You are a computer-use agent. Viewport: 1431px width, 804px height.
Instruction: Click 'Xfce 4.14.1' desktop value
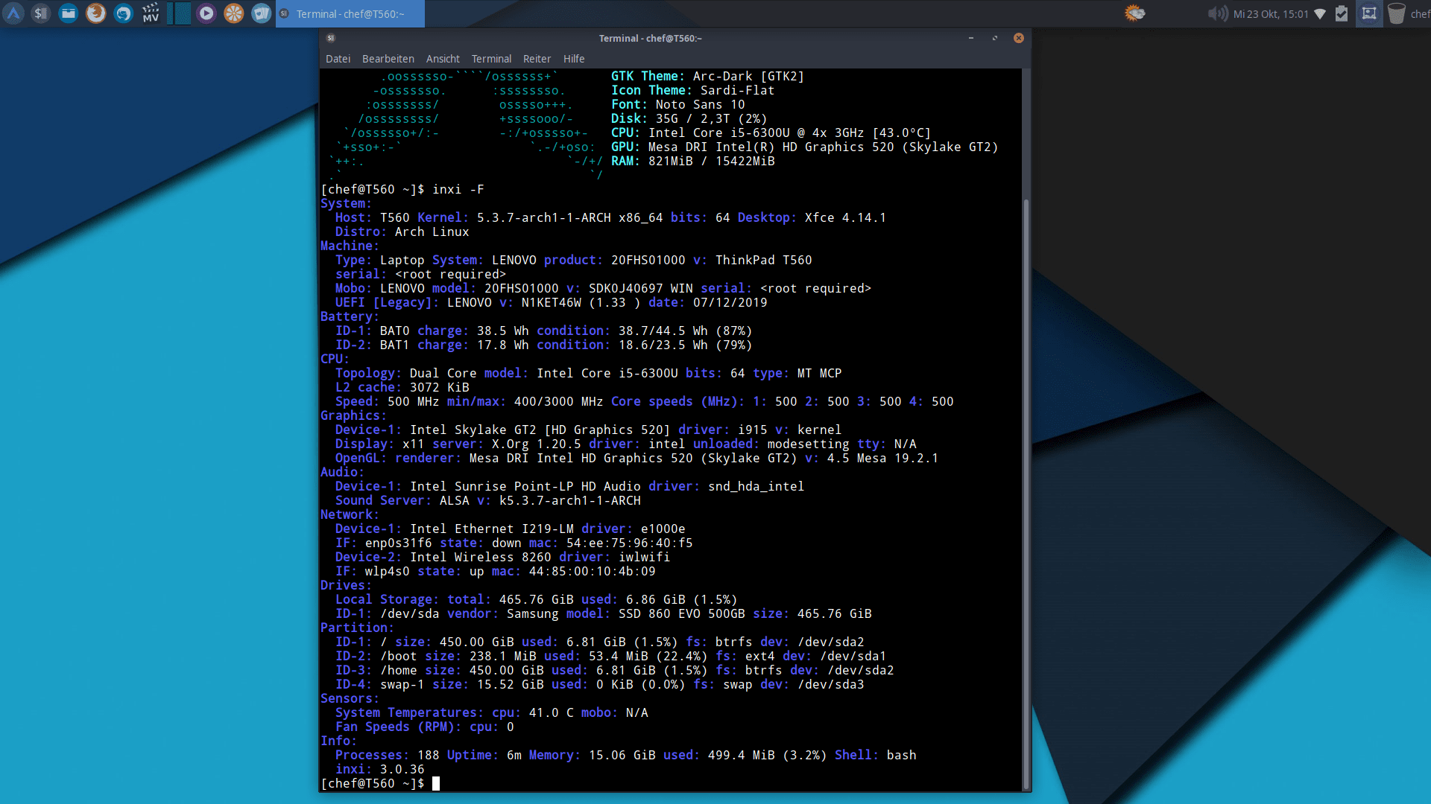[x=846, y=217]
